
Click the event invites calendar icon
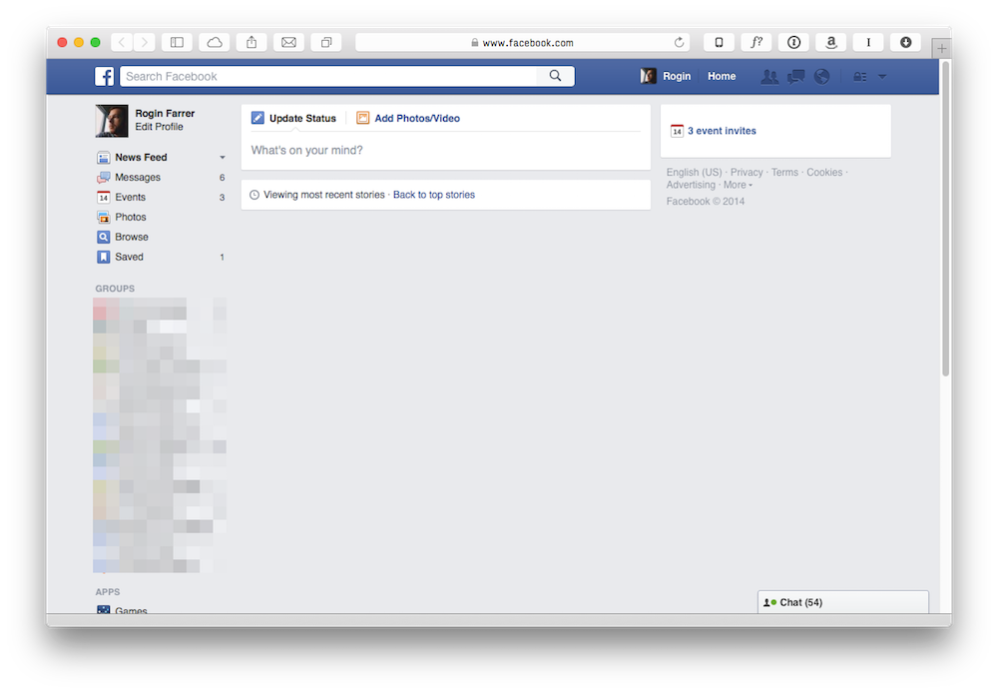(x=677, y=131)
